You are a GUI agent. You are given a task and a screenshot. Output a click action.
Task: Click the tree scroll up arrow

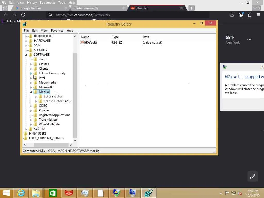pyautogui.click(x=75, y=36)
